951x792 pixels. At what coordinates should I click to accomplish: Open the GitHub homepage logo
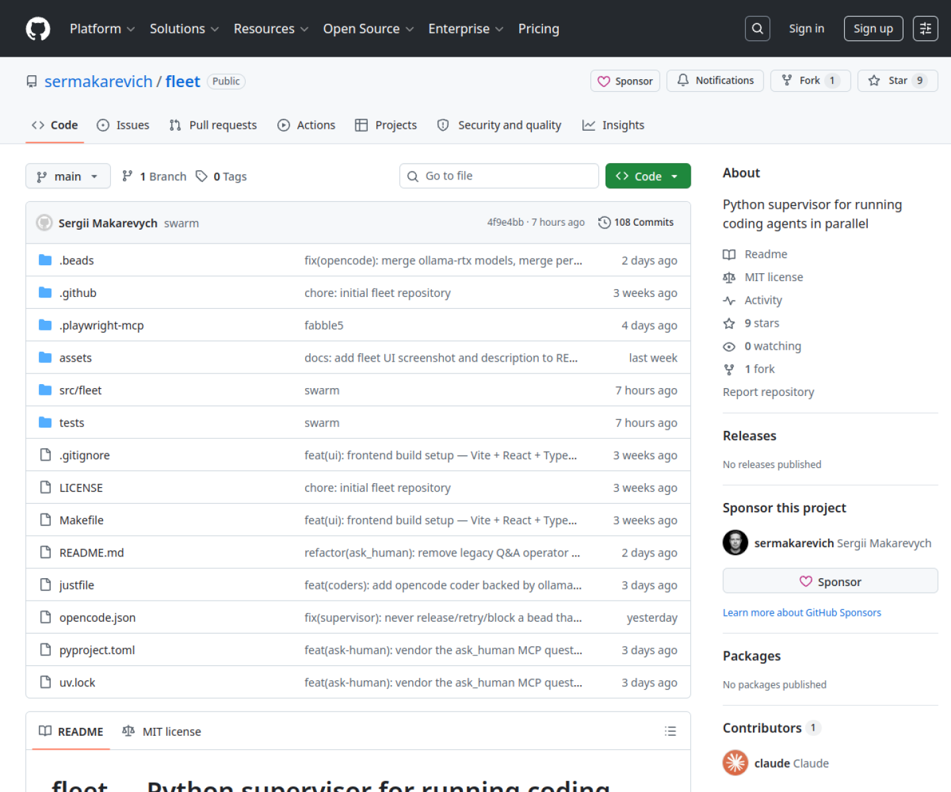[x=38, y=29]
